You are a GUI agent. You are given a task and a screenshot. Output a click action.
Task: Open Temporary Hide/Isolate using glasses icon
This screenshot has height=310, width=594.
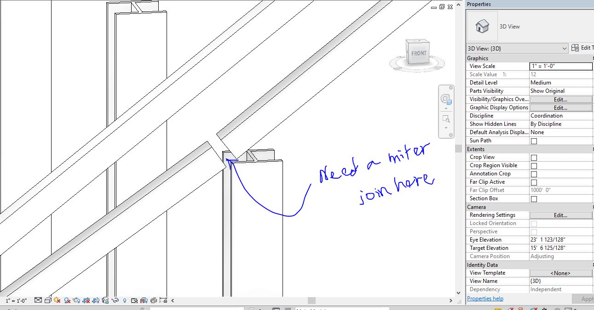click(x=115, y=300)
